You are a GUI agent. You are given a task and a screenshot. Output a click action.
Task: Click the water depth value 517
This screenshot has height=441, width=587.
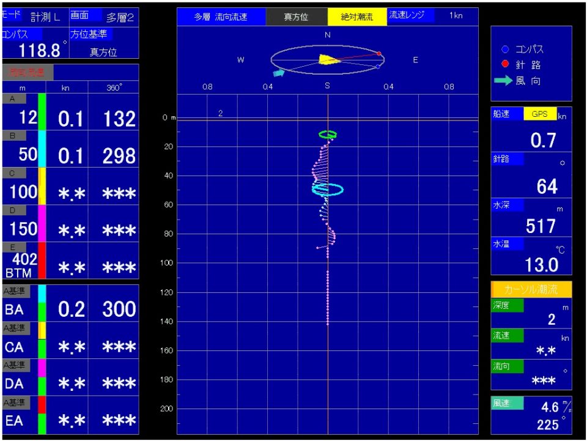pos(541,226)
